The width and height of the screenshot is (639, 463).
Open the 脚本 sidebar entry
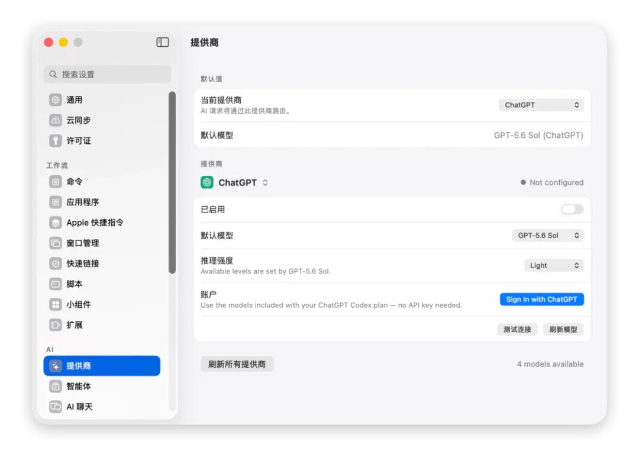pos(102,284)
